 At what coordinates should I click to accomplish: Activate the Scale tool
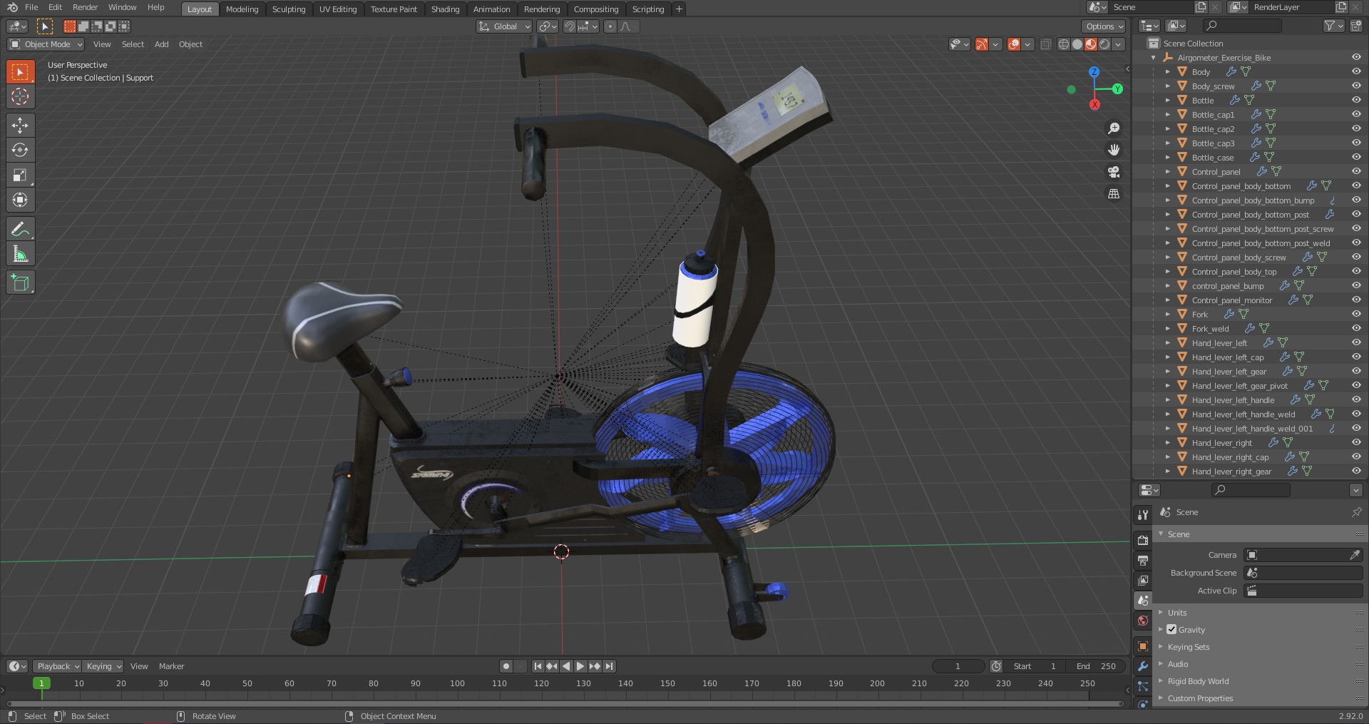click(20, 175)
